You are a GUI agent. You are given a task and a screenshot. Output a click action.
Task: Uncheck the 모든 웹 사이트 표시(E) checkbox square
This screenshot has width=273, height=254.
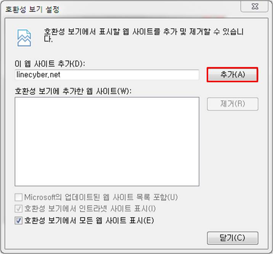pyautogui.click(x=18, y=220)
